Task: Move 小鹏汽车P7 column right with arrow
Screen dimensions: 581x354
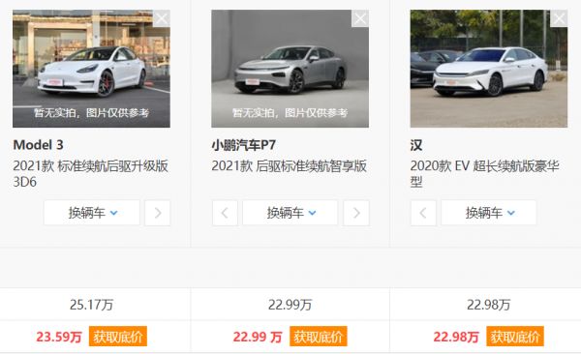Action: (x=356, y=213)
